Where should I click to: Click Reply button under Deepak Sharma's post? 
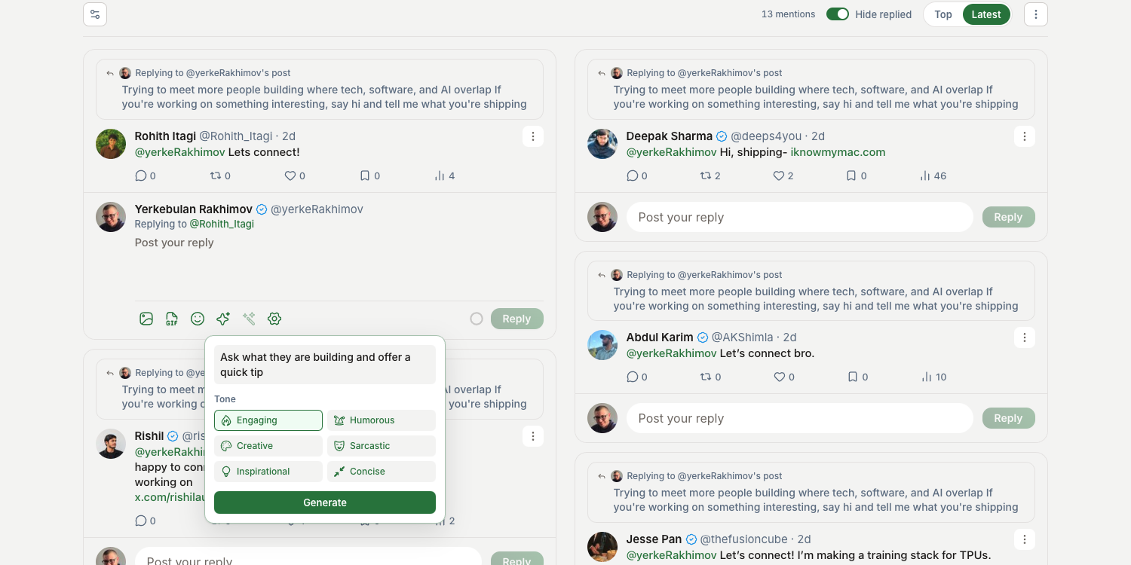(1008, 217)
